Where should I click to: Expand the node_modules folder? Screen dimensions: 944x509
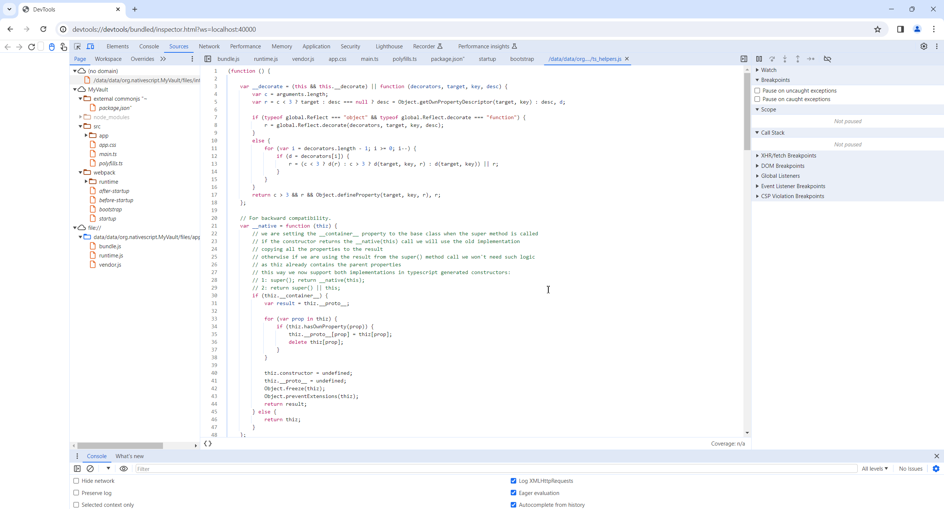tap(81, 117)
